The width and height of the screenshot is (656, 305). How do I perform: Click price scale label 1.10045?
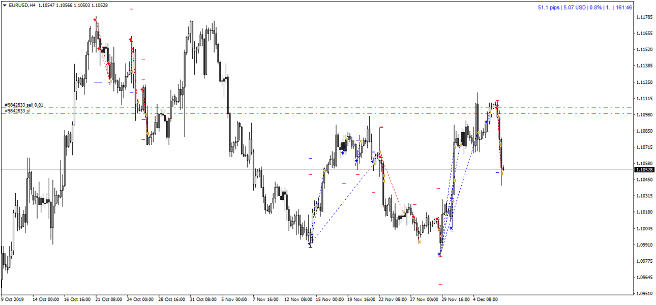pos(644,228)
